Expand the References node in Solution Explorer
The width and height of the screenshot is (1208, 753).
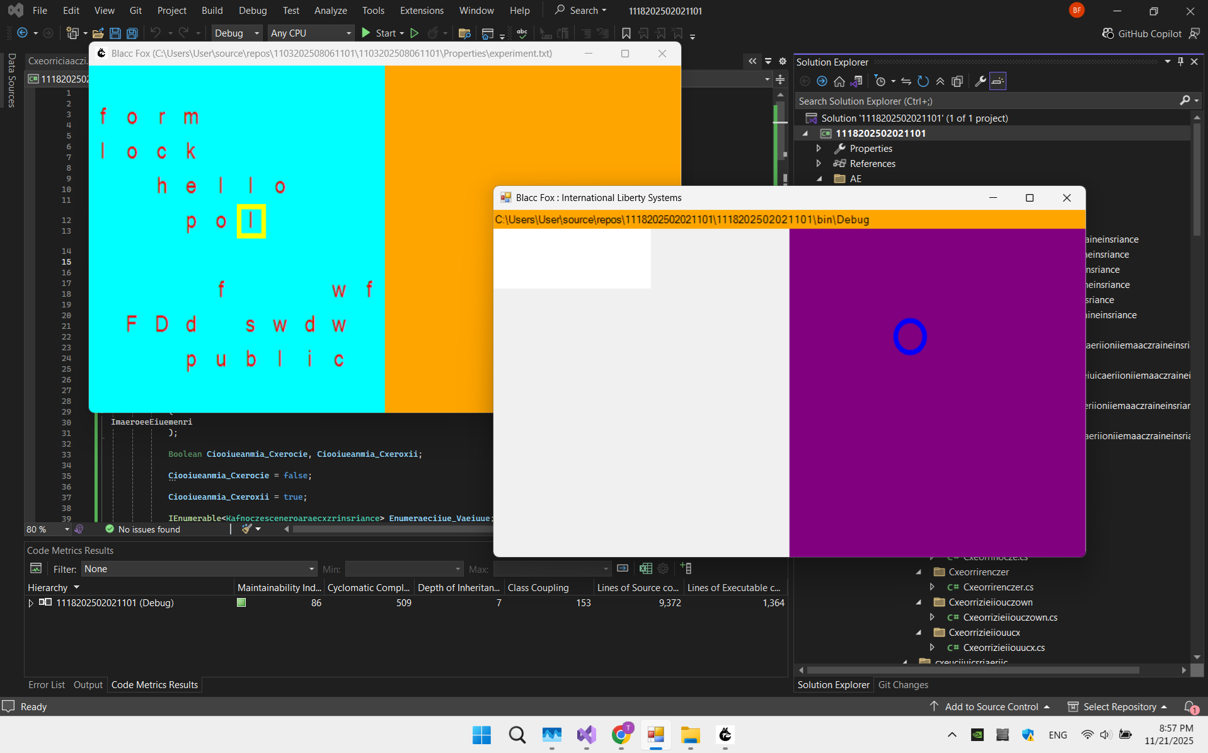coord(819,163)
